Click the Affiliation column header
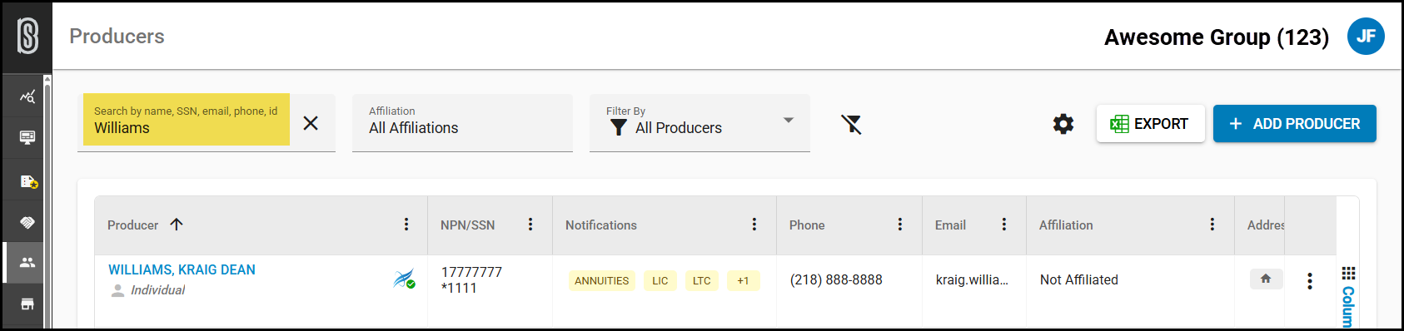Screen dimensions: 1404x331 (1066, 225)
